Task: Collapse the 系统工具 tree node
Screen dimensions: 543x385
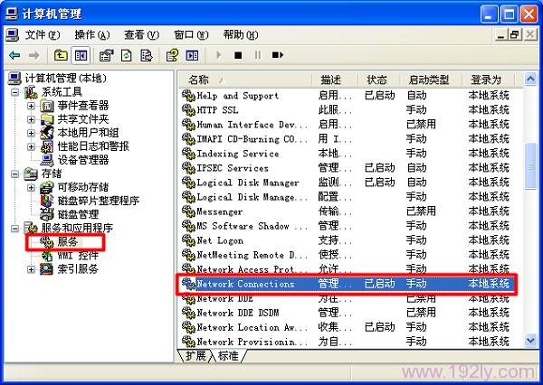Action: 14,92
